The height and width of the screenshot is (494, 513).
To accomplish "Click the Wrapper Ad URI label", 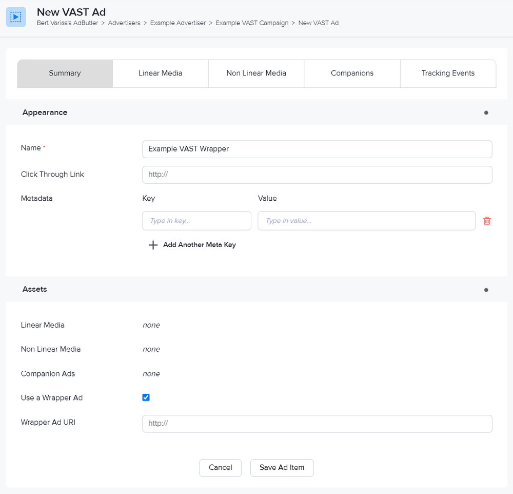I will click(x=48, y=422).
